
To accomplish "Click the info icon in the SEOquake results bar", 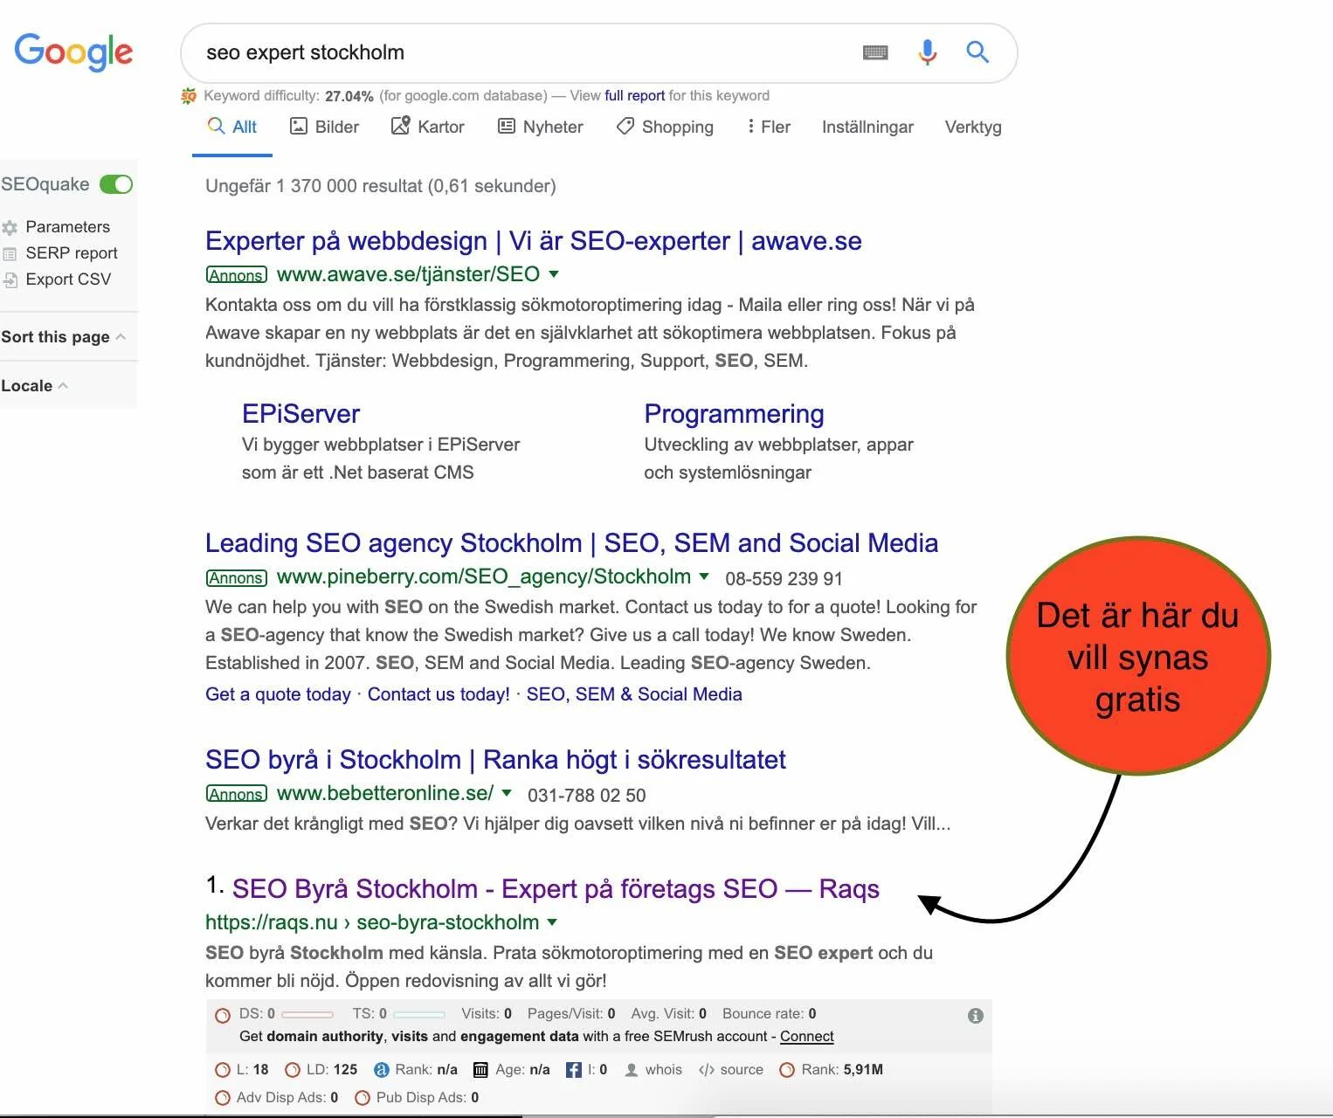I will [x=976, y=1015].
